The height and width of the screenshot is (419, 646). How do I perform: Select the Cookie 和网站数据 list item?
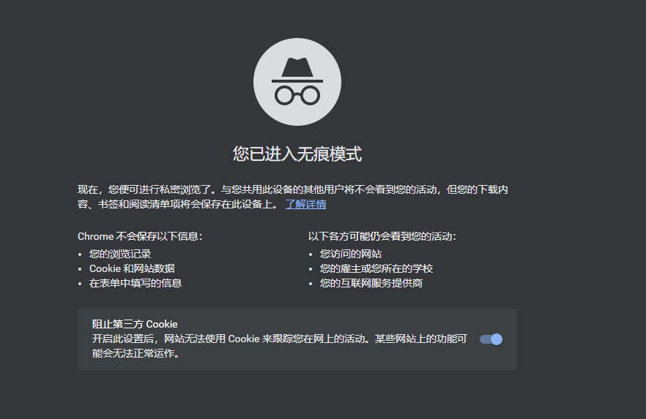(132, 268)
